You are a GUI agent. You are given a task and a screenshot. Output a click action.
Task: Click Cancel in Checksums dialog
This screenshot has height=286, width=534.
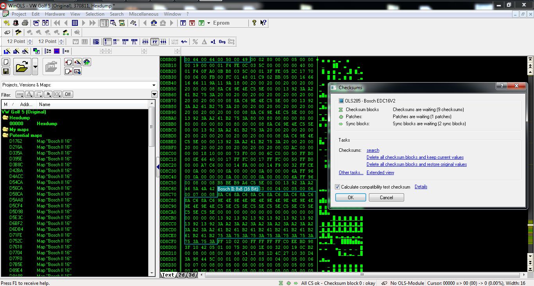click(x=386, y=198)
